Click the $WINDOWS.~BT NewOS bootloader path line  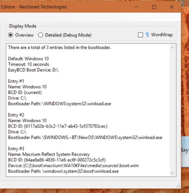click(85, 137)
